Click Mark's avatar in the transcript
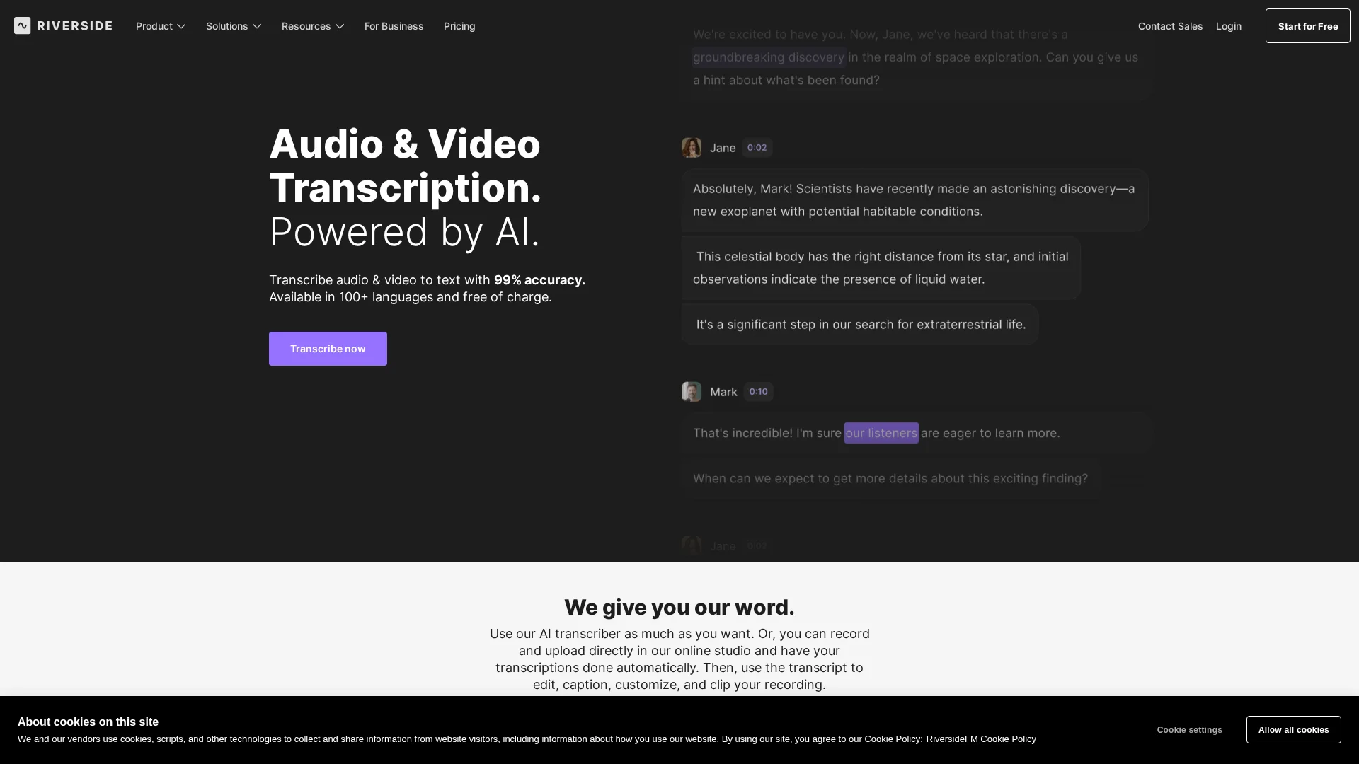The height and width of the screenshot is (764, 1359). tap(691, 392)
